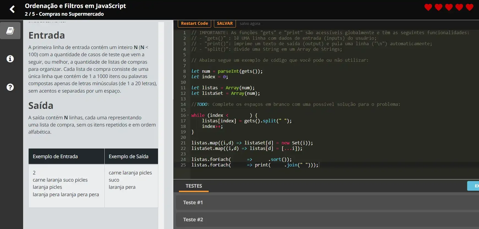This screenshot has height=229, width=479.
Task: Click the 'let listaSet = Array(num);' line
Action: (x=225, y=93)
